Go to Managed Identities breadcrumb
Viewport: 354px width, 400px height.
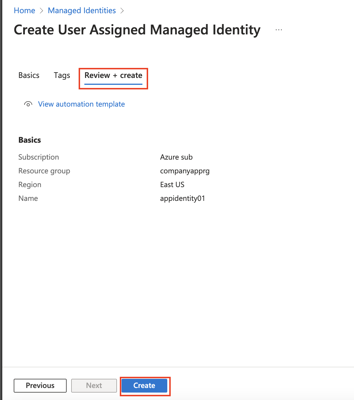pyautogui.click(x=82, y=11)
